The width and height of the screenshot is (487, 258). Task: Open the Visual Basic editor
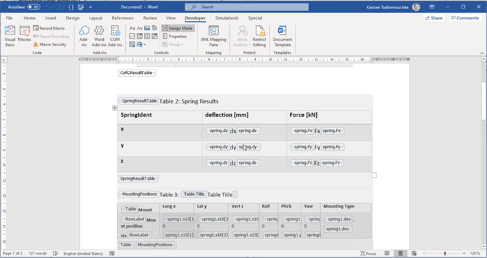tap(10, 36)
